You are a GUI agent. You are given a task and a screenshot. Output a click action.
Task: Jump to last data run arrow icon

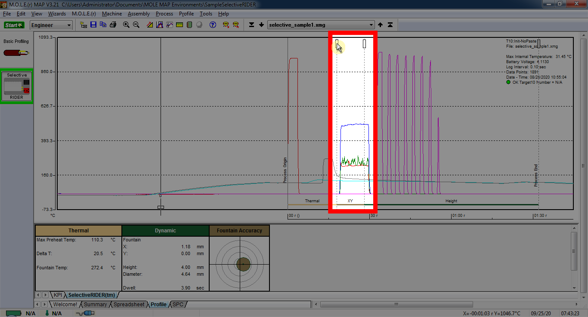252,25
